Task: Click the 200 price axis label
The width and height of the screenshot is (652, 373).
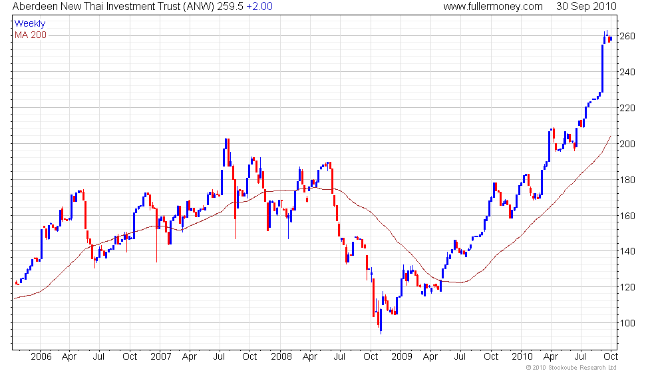Action: [627, 144]
